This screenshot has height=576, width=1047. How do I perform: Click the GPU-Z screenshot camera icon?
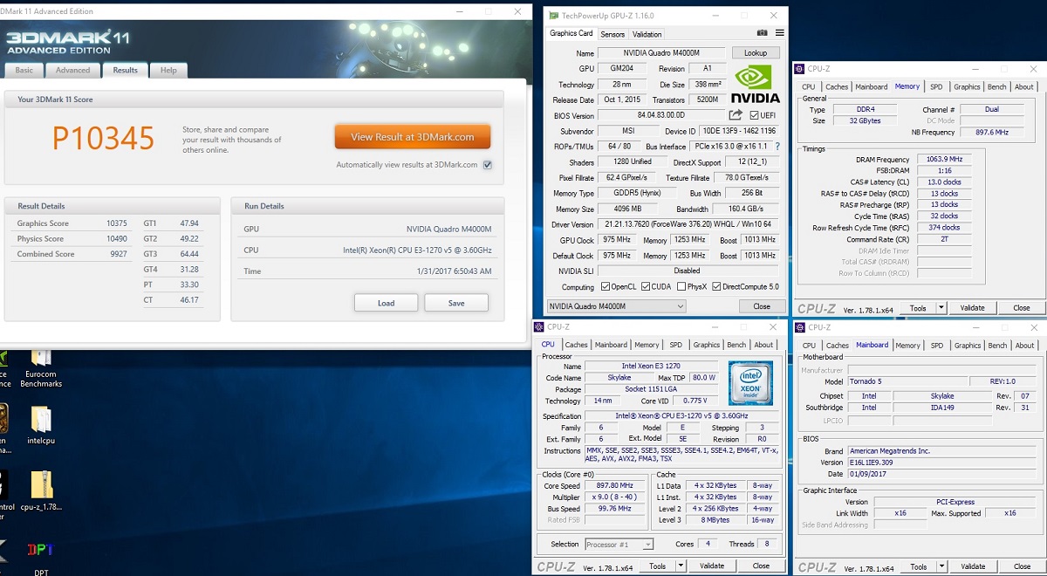(763, 33)
